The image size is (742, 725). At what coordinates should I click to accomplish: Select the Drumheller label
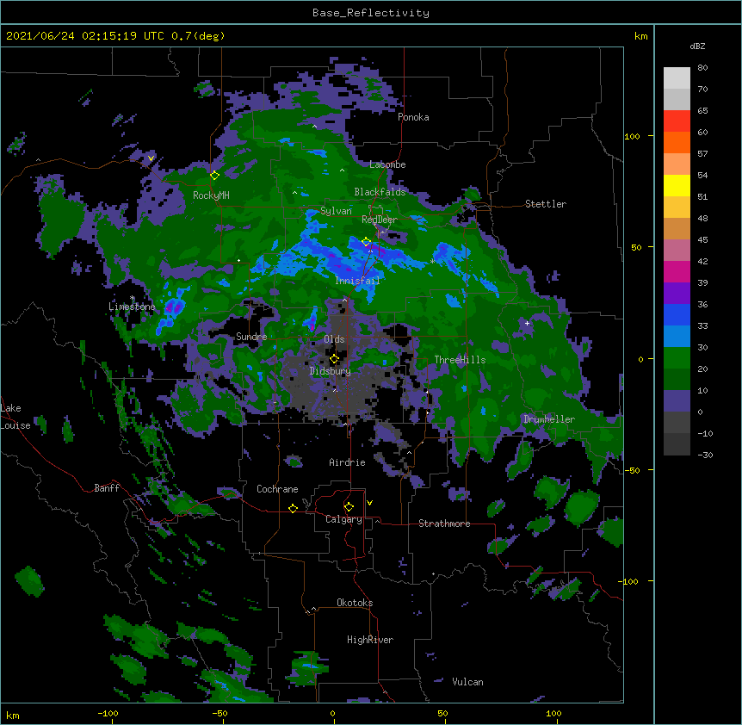[x=549, y=419]
